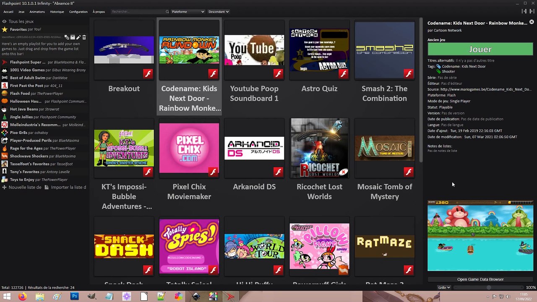Open the Plateforme sort-by dropdown
This screenshot has height=302, width=537.
[188, 12]
